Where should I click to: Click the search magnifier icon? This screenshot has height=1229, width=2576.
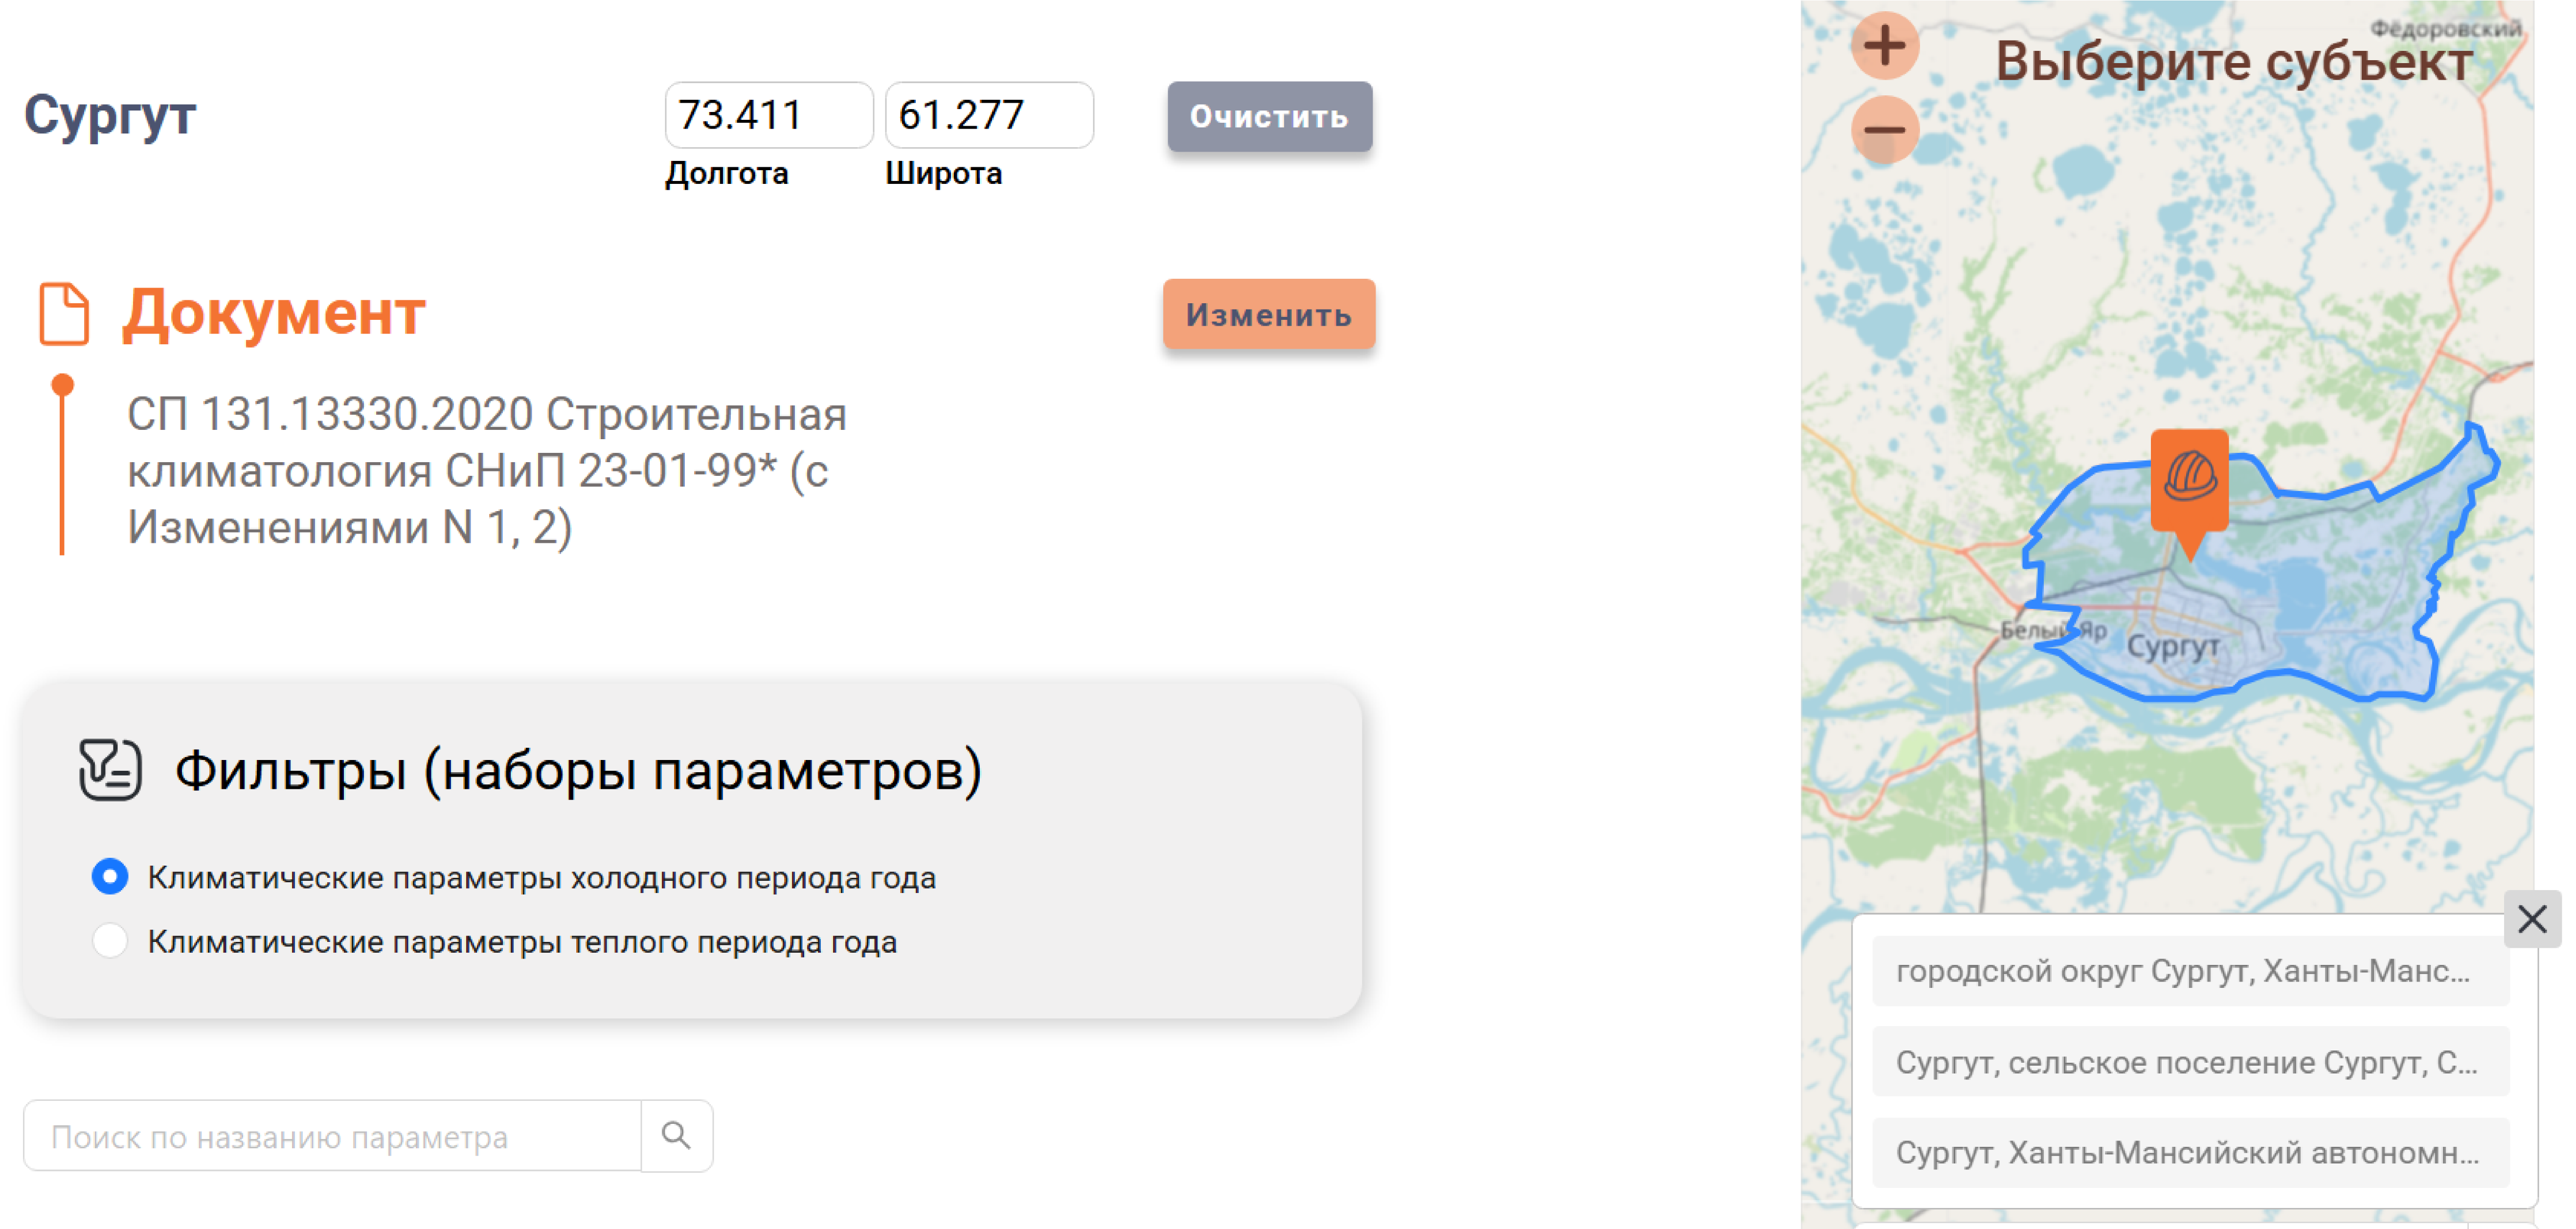676,1135
